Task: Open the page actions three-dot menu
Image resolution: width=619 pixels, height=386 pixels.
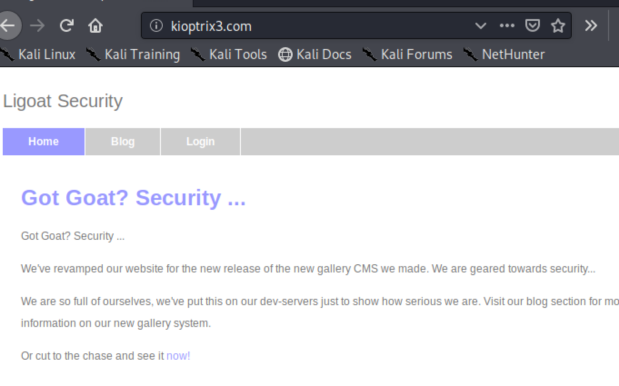Action: click(x=507, y=26)
